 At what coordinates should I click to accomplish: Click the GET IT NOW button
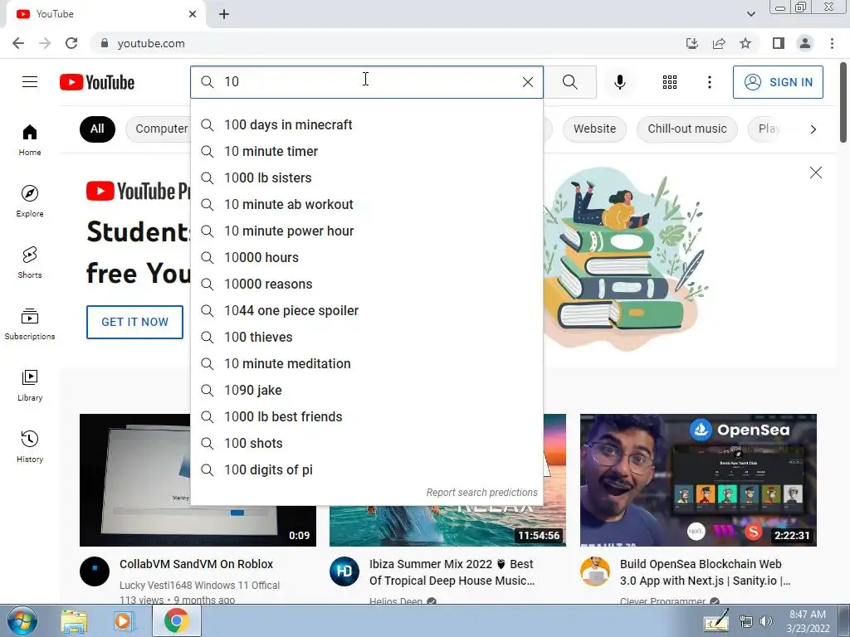pyautogui.click(x=134, y=322)
